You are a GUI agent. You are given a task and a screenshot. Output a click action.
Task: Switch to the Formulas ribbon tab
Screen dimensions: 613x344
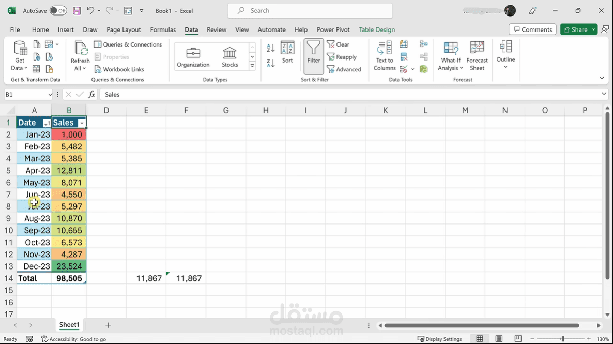[x=163, y=29]
